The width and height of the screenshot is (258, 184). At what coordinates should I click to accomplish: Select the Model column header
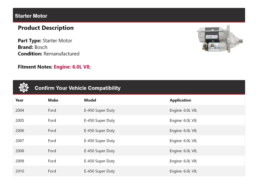point(90,100)
